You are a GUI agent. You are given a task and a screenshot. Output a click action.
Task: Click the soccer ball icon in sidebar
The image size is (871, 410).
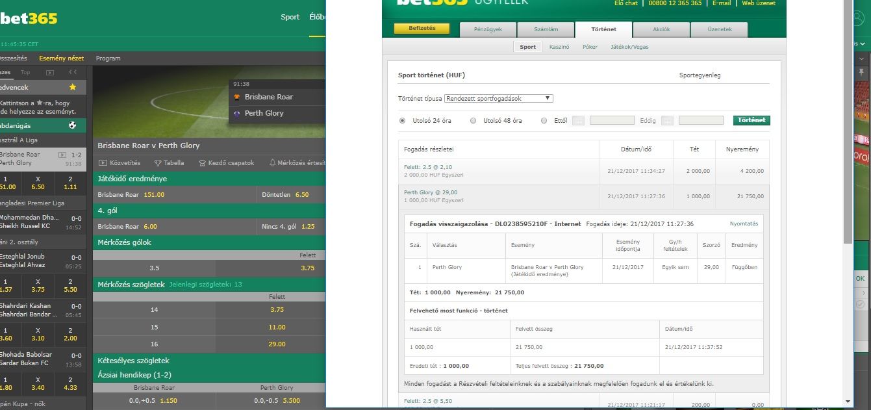(73, 125)
